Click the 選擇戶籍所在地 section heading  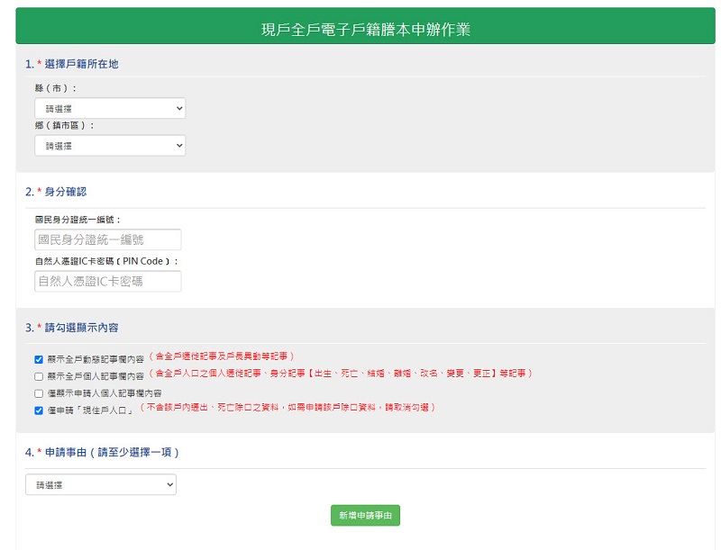click(81, 64)
